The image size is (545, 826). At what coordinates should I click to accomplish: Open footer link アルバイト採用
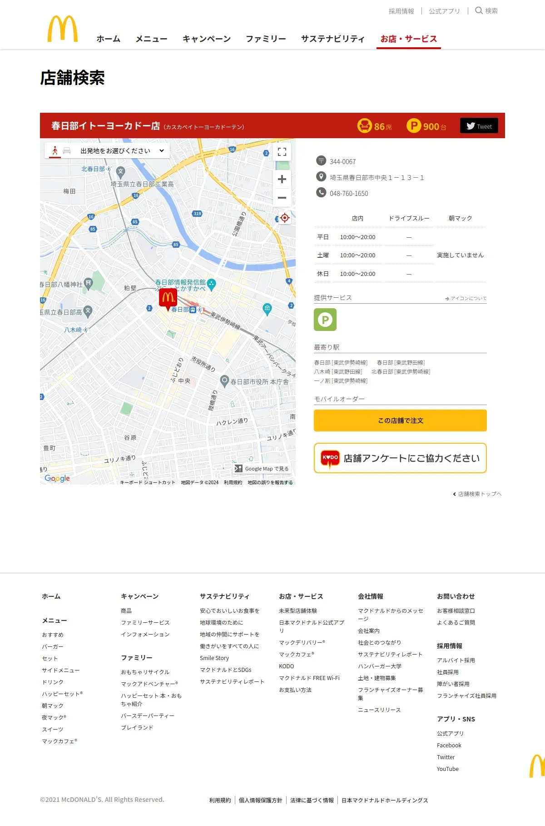pos(456,660)
